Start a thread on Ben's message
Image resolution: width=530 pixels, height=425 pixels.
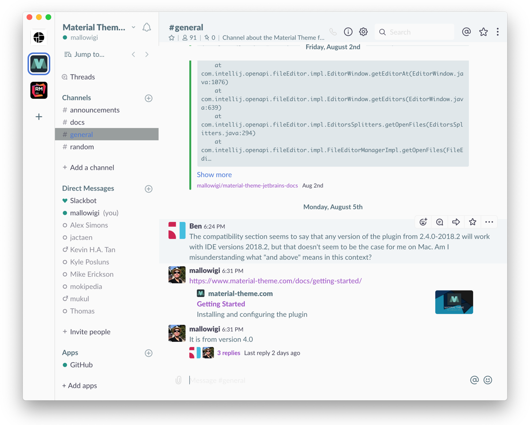tap(440, 222)
